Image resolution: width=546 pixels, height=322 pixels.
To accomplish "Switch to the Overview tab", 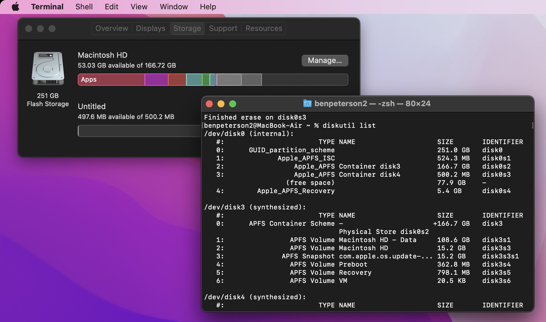I will coord(111,28).
